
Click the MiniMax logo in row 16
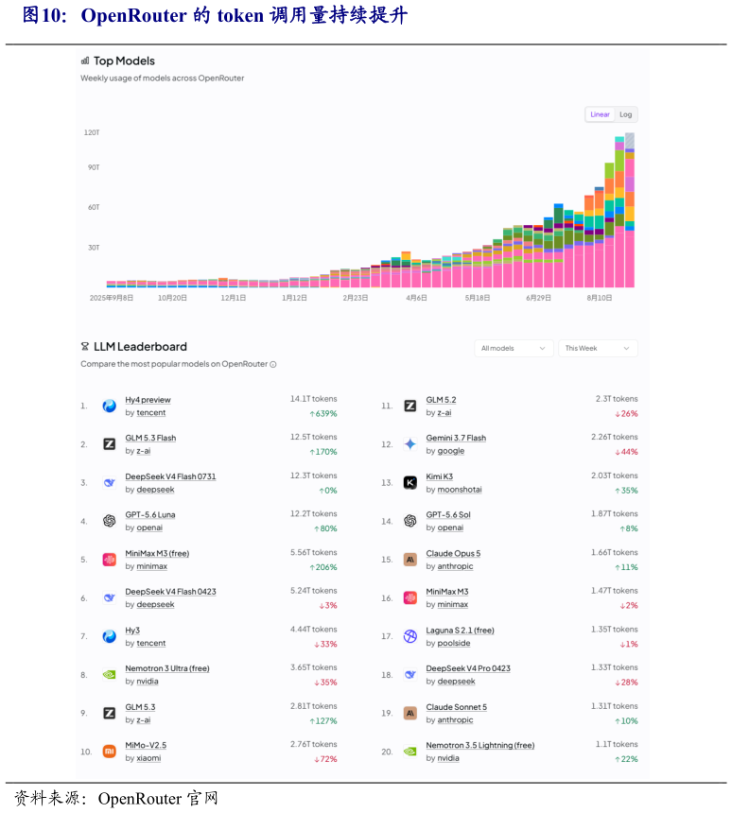410,597
